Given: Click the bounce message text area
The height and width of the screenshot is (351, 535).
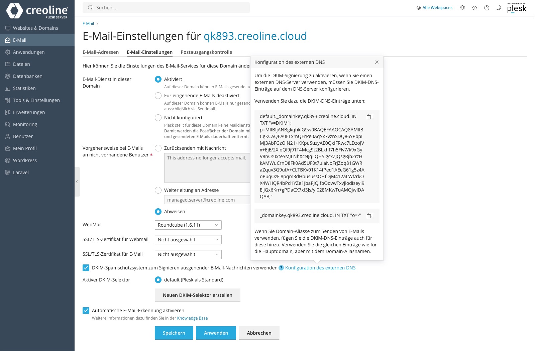Looking at the screenshot, I should [207, 168].
